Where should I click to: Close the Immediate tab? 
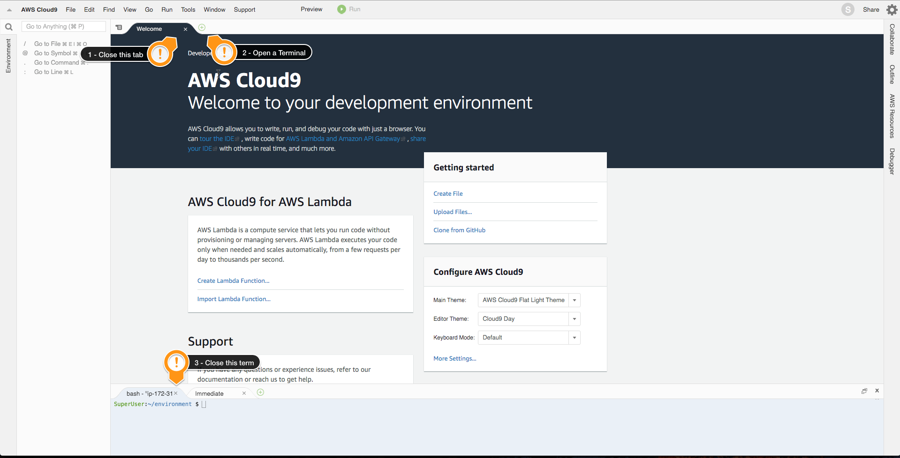click(x=244, y=393)
